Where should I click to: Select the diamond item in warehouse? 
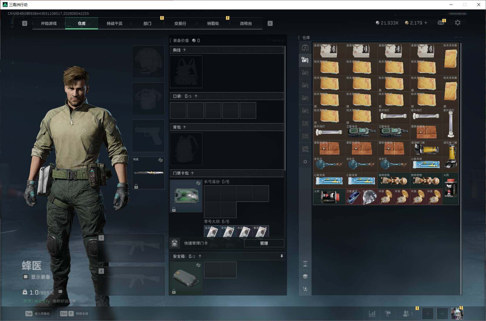(370, 197)
